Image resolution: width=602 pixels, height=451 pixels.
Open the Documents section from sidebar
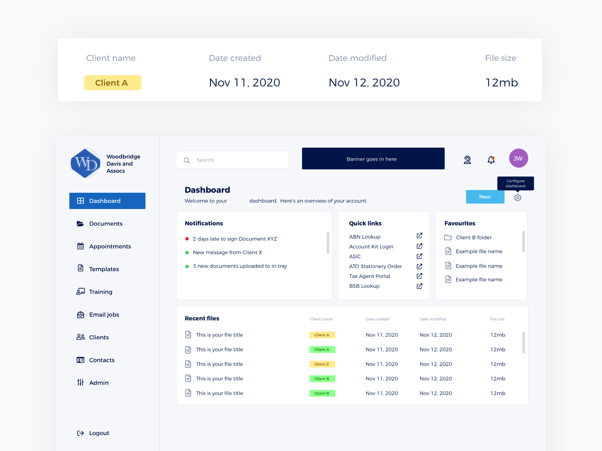click(106, 224)
